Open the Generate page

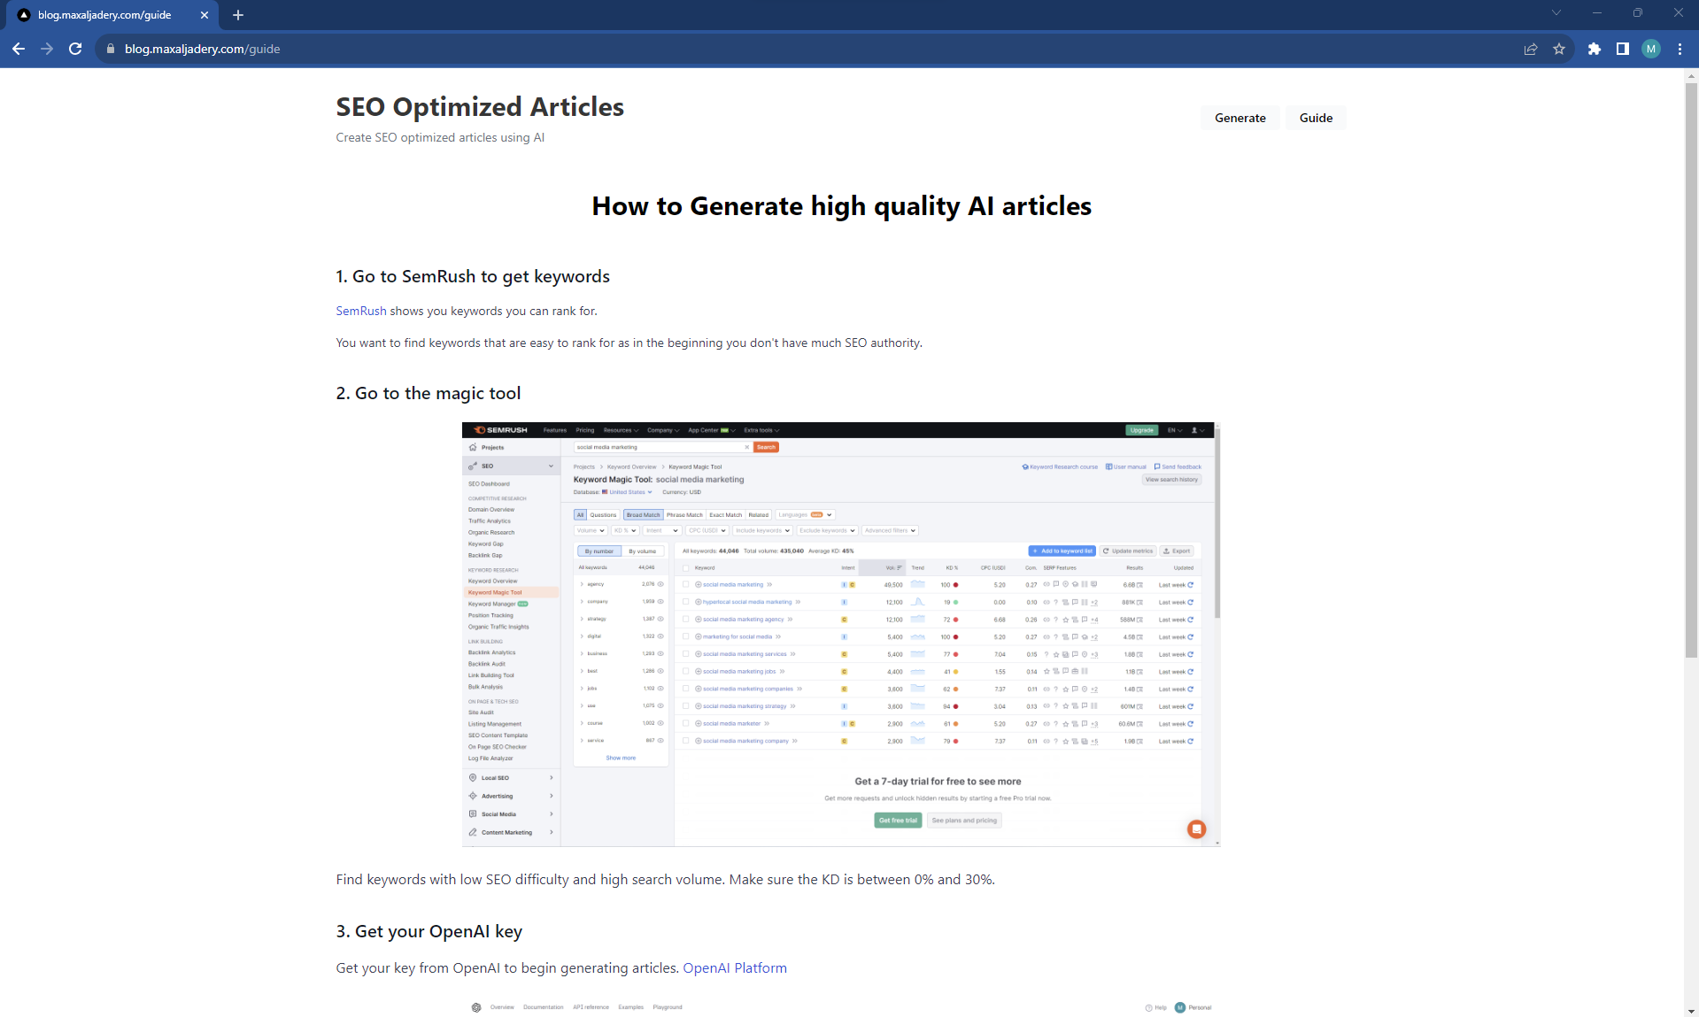[1239, 118]
